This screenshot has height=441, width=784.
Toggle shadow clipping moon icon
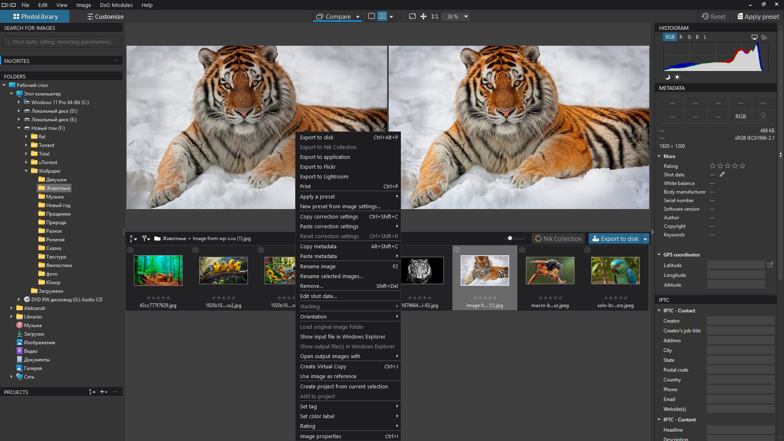668,77
